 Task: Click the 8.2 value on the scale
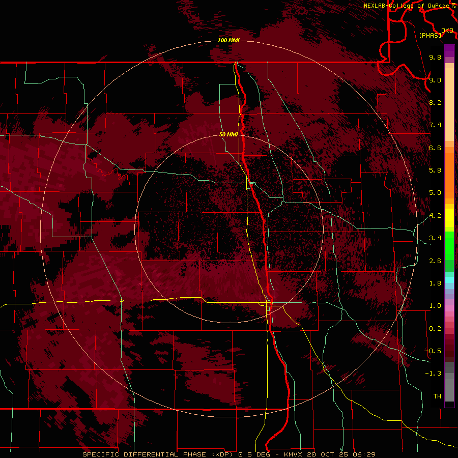435,102
